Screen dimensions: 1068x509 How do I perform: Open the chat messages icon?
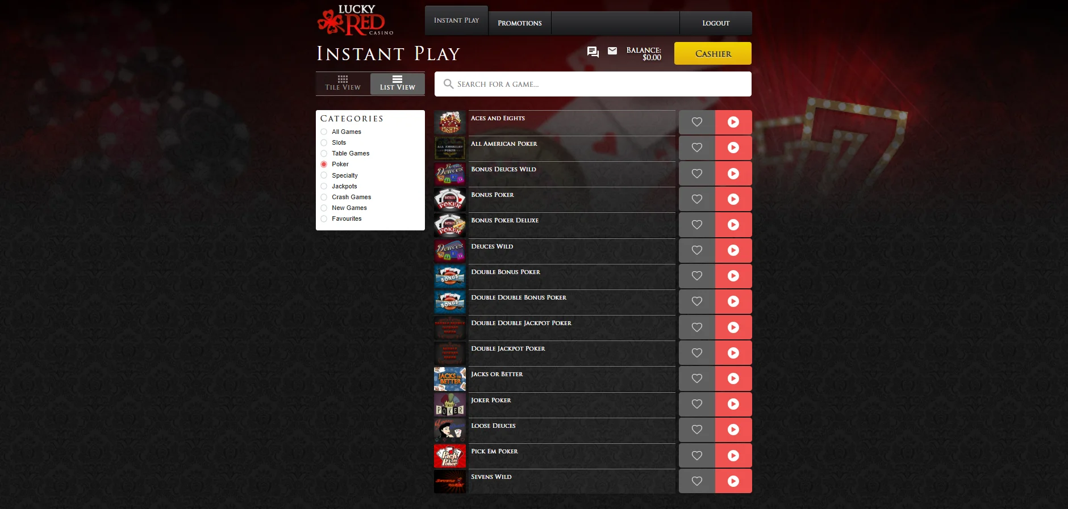coord(593,52)
